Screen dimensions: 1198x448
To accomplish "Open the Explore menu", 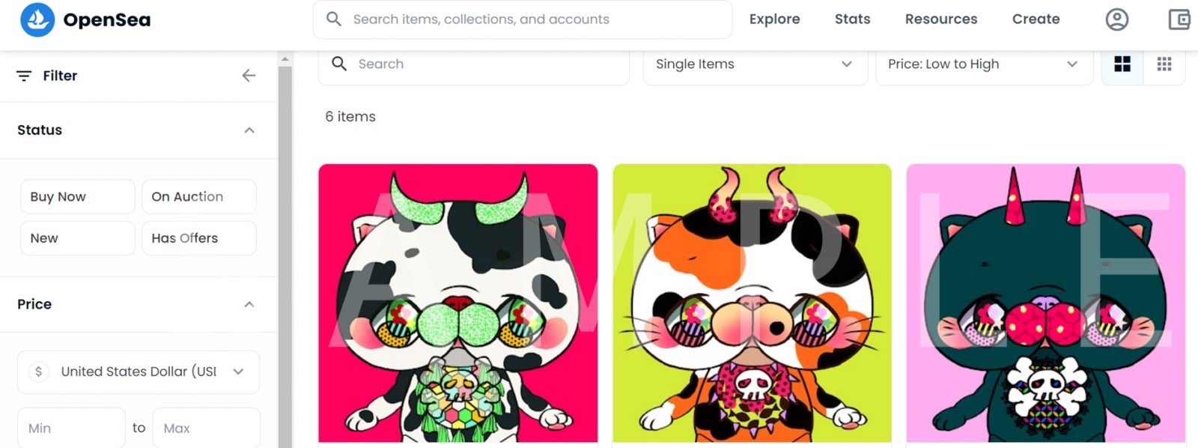I will click(774, 19).
